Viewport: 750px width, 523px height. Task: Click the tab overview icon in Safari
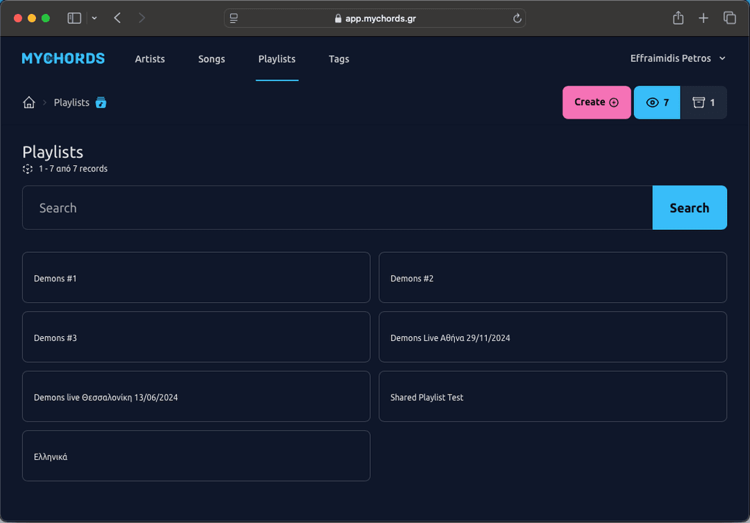pos(730,18)
